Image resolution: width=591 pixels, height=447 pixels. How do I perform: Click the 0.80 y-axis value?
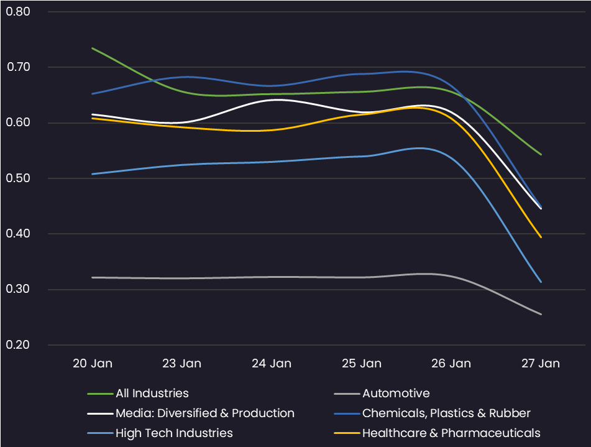(18, 12)
